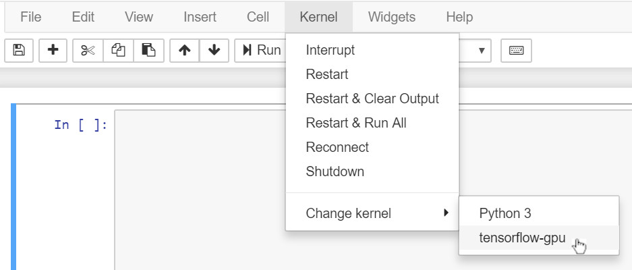Interrupt the kernel from menu
The height and width of the screenshot is (270, 632).
[x=331, y=50]
